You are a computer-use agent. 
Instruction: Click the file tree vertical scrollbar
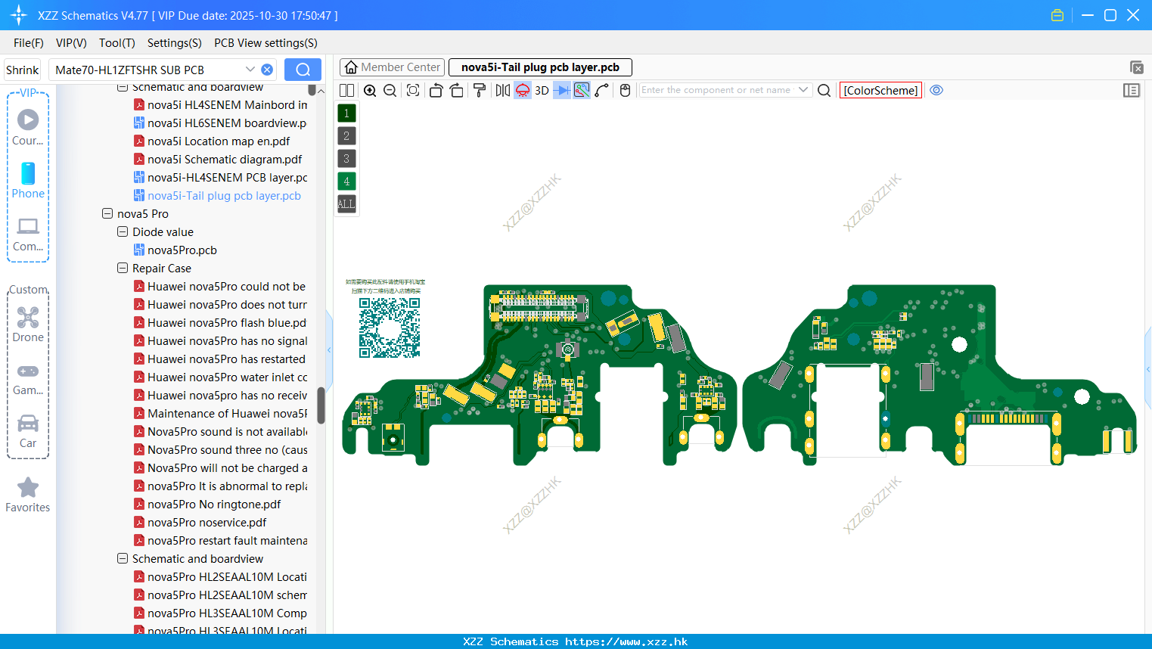coord(321,405)
